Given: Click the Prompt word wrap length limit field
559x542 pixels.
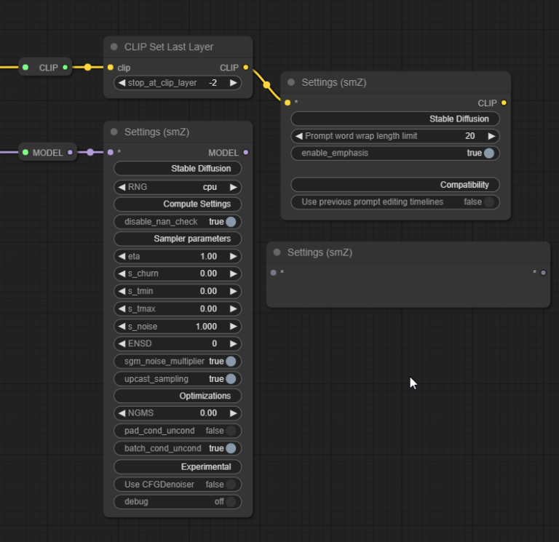Looking at the screenshot, I should point(395,136).
